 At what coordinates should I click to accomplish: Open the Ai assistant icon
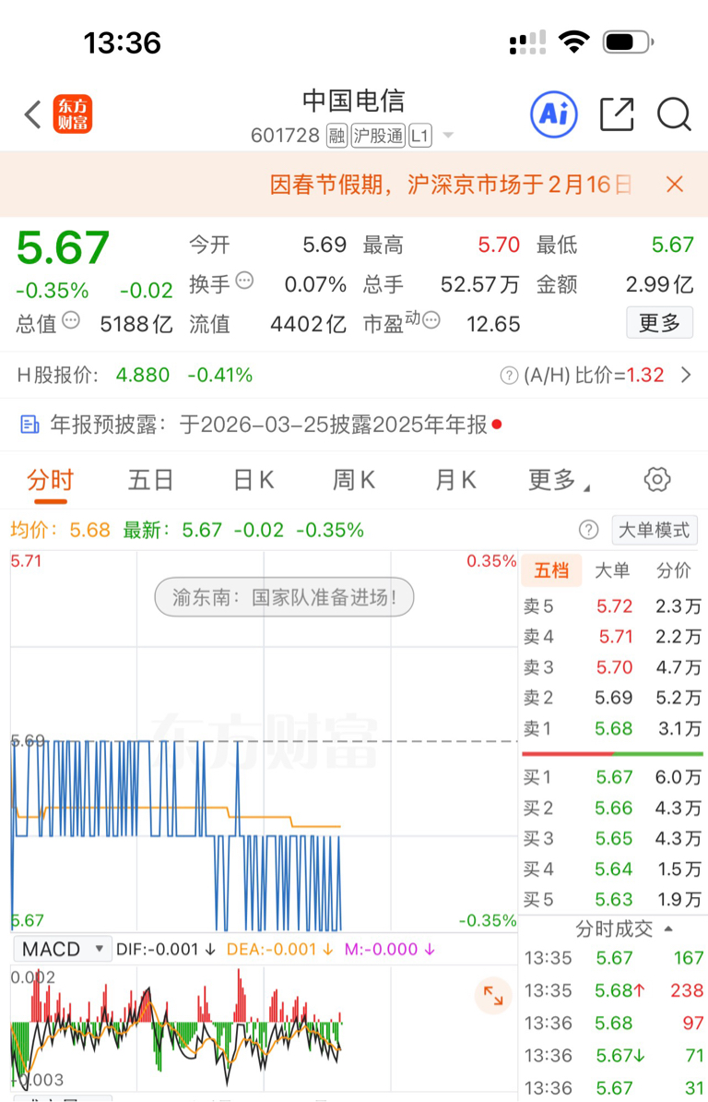pos(554,114)
